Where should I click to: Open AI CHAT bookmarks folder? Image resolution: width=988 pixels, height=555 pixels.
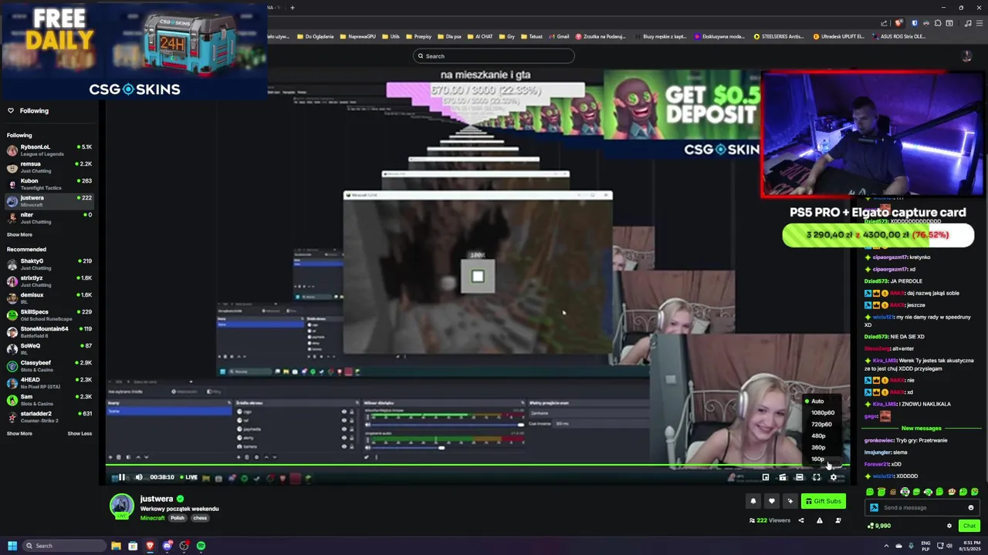tap(480, 36)
